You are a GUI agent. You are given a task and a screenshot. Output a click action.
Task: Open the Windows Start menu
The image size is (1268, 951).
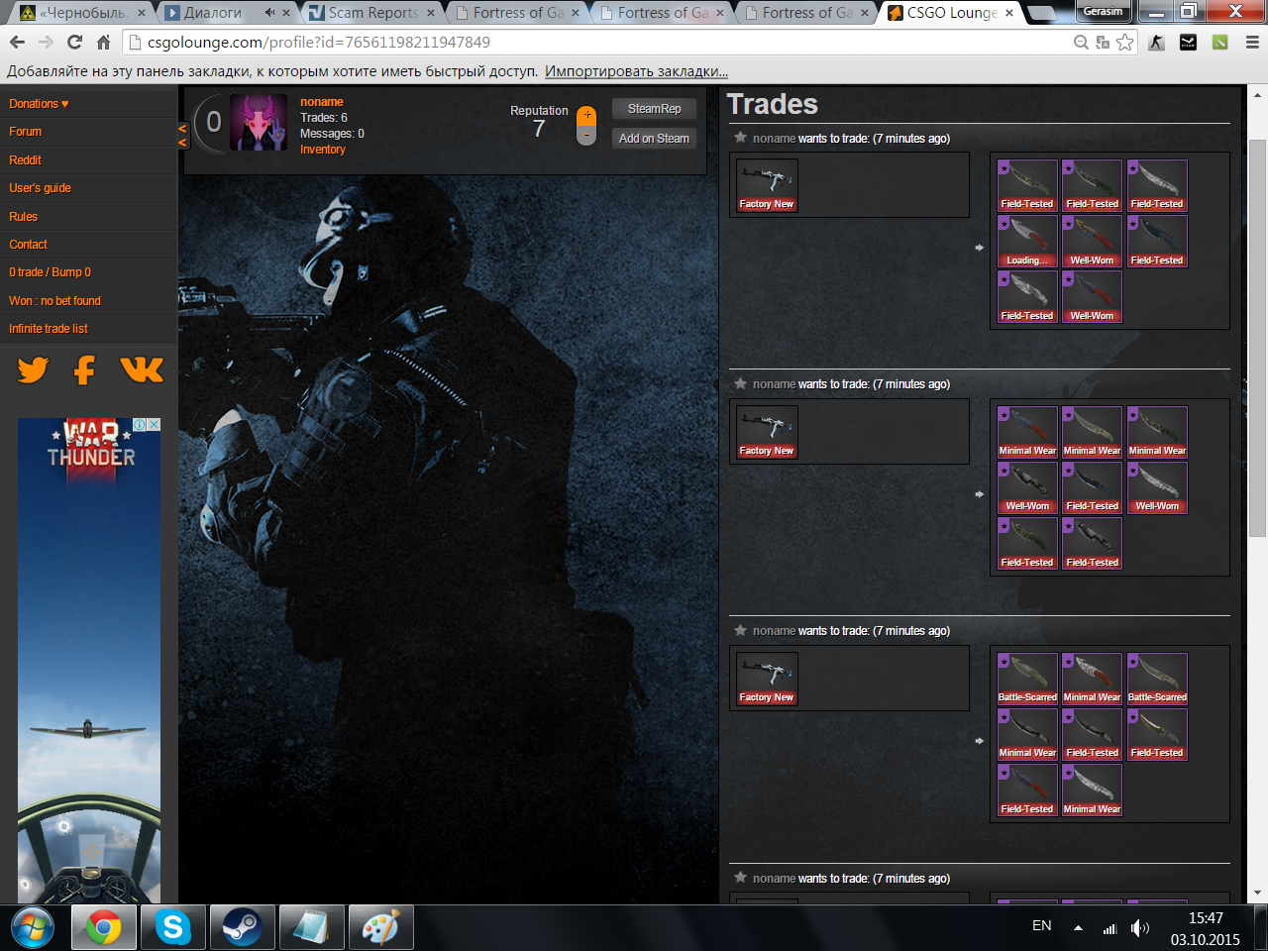32,928
